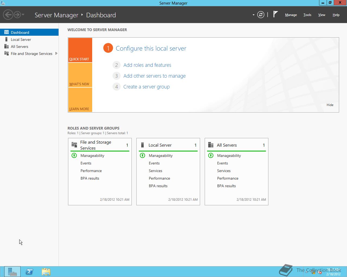Click File and Storage Services tile icon
Image resolution: width=347 pixels, height=277 pixels.
coord(74,144)
